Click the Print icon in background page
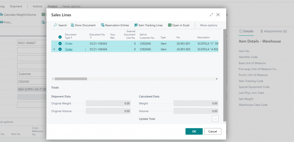The height and width of the screenshot is (142, 294). click(x=1, y=22)
